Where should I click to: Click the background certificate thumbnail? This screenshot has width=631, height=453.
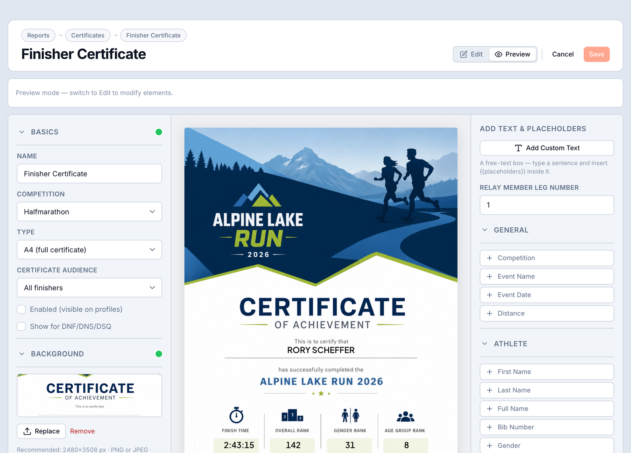click(x=90, y=395)
